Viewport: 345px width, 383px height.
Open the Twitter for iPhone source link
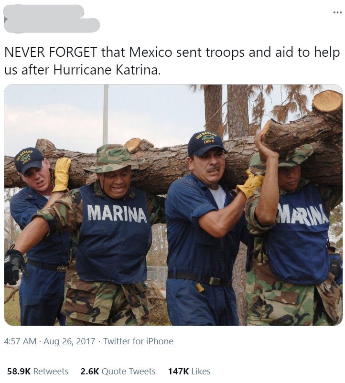[x=138, y=341]
